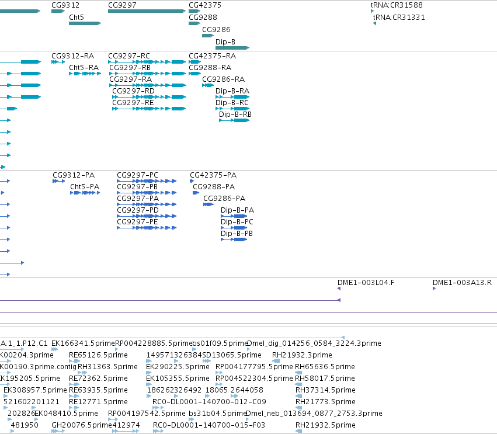Screen dimensions: 497x434
Task: Click the CG9286 gene label
Action: pos(216,29)
